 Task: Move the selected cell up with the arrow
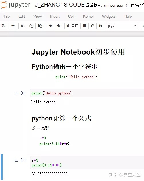point(50,26)
